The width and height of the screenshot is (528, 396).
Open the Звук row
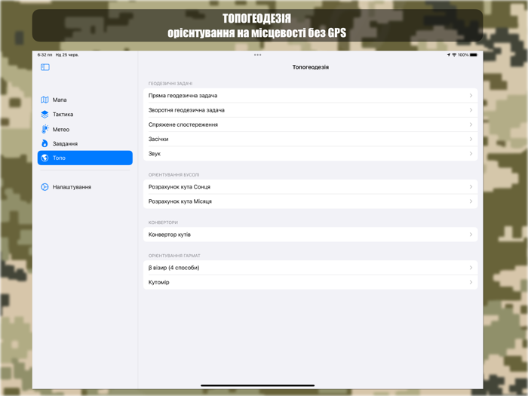tap(310, 154)
